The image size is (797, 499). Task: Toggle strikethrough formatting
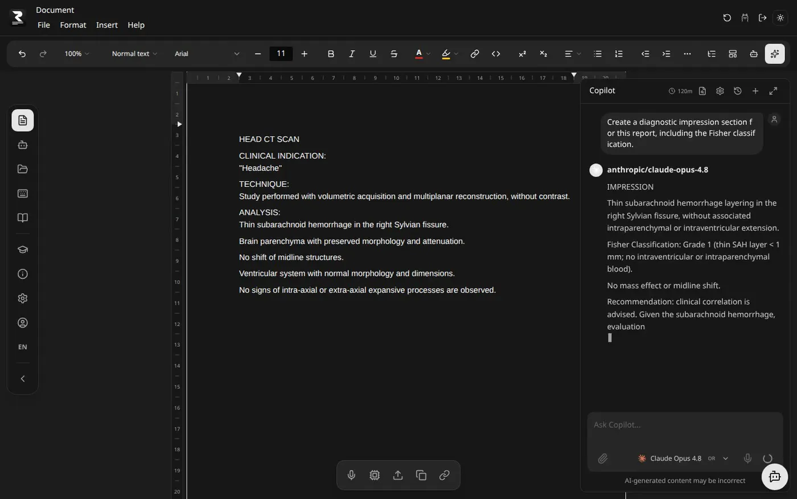click(x=394, y=54)
